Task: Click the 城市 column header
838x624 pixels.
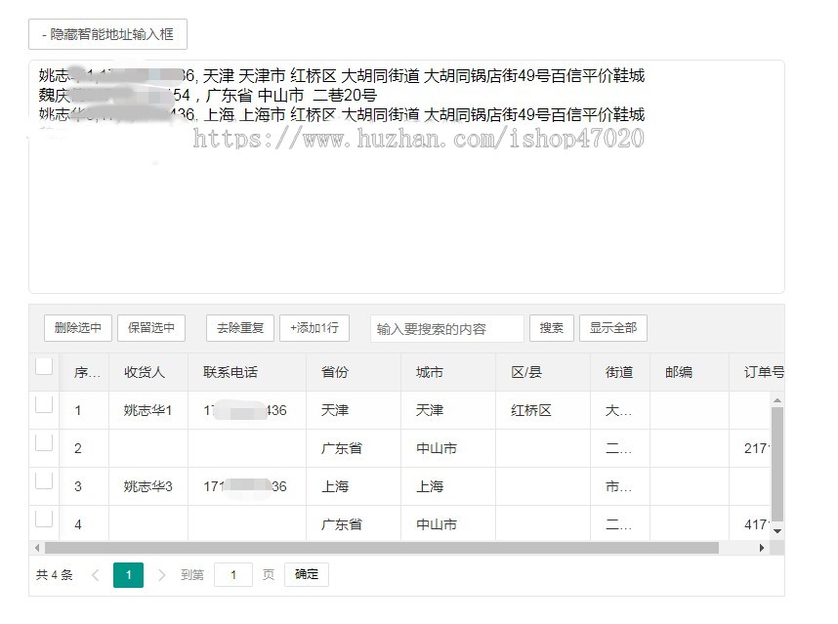Action: point(448,372)
